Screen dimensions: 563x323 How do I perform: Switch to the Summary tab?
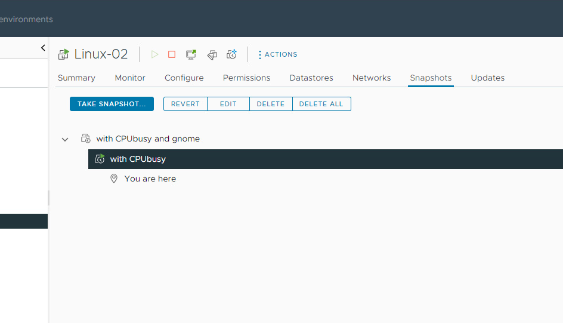click(x=76, y=78)
